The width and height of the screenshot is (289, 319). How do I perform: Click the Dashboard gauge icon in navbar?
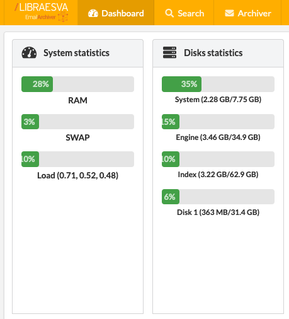(x=93, y=13)
